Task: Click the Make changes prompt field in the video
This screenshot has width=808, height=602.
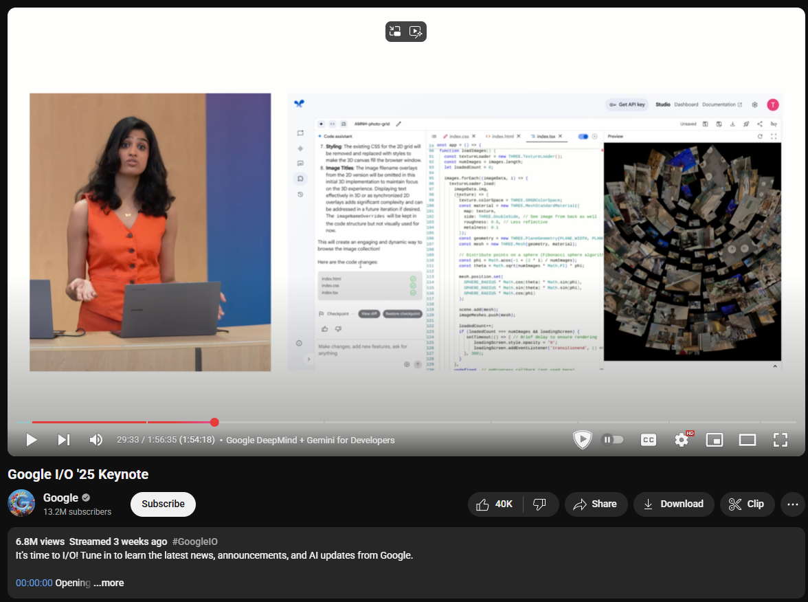Action: pyautogui.click(x=368, y=350)
